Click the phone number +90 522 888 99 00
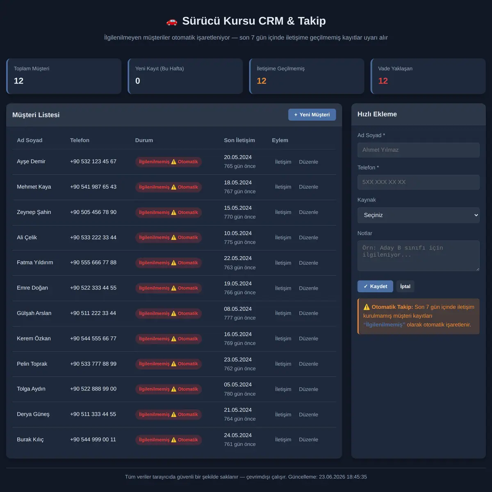The image size is (492, 492). (93, 389)
